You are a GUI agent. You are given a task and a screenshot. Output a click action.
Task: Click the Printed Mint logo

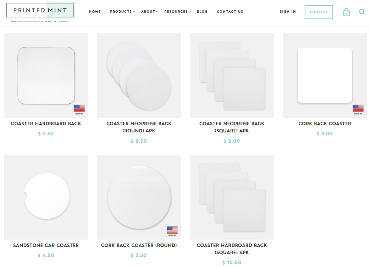[x=40, y=11]
